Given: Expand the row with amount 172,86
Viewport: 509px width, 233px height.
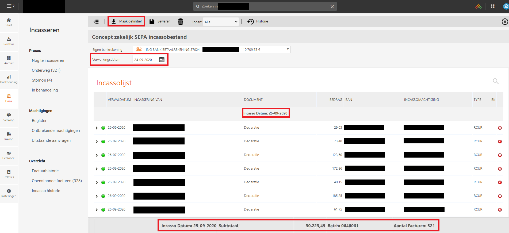Looking at the screenshot, I should click(97, 169).
